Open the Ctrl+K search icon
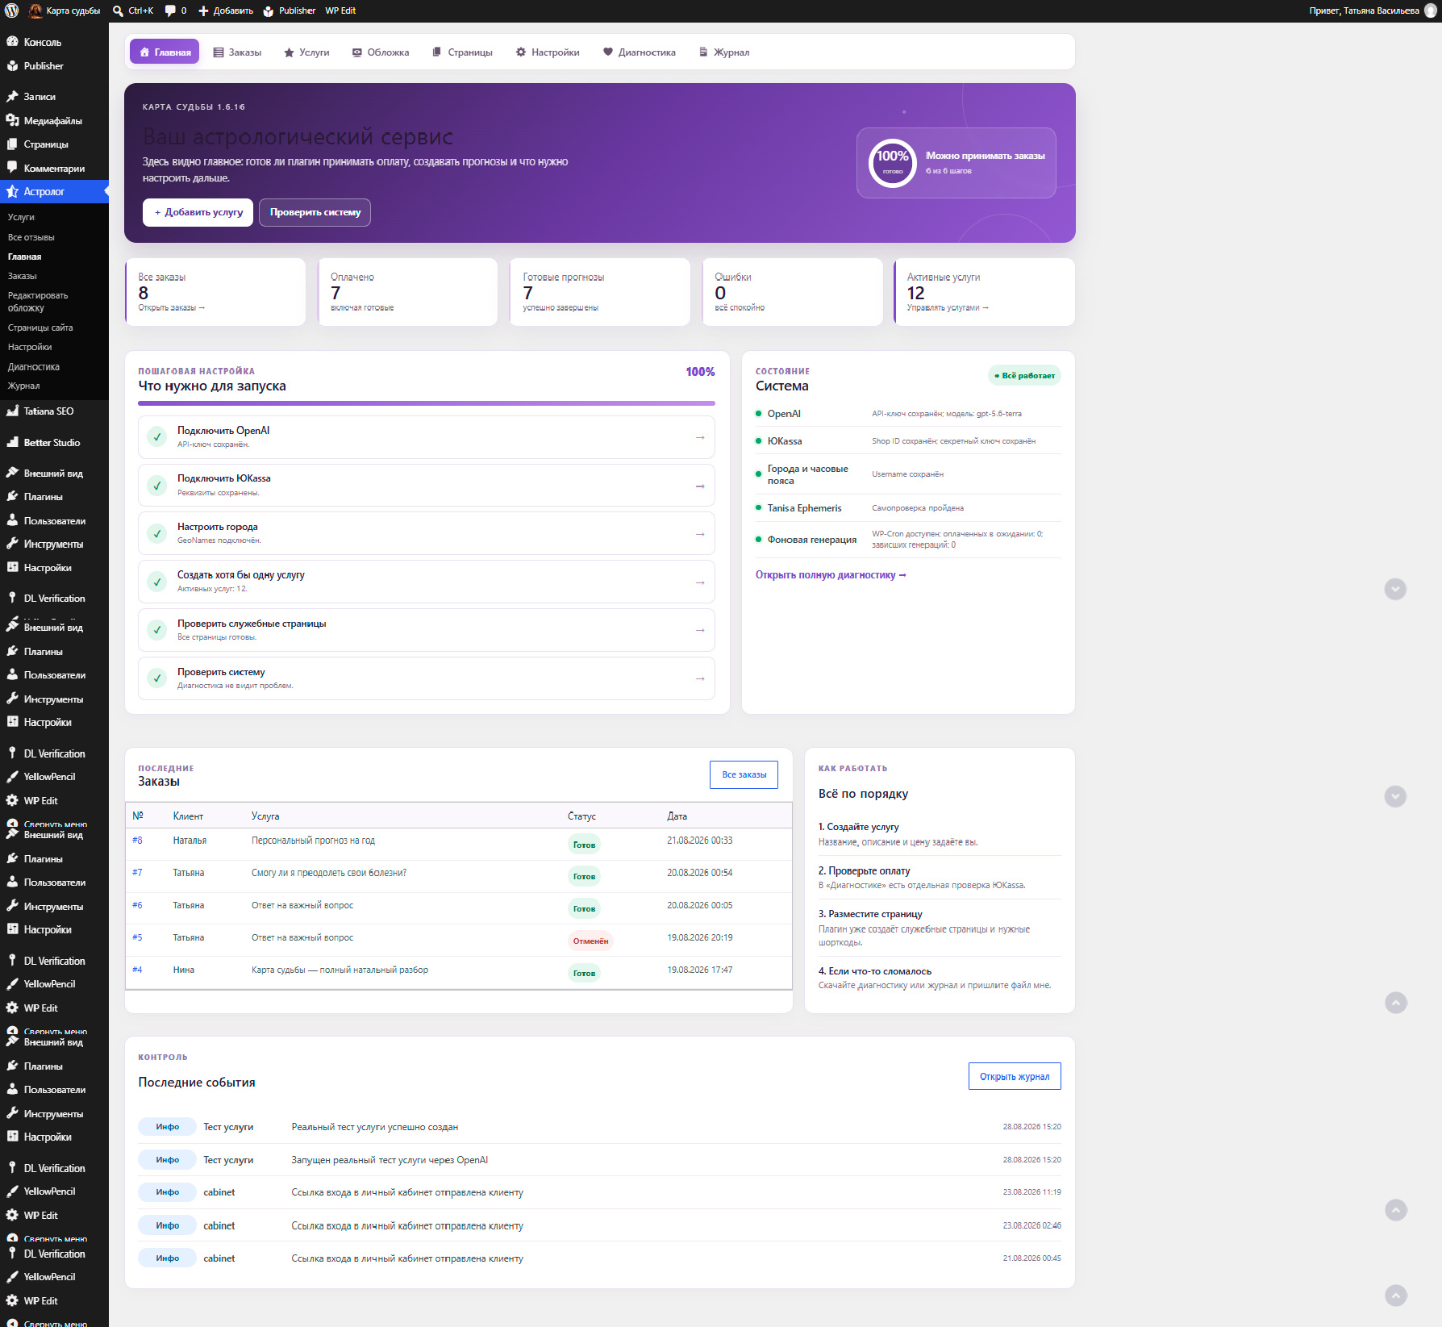 [118, 10]
